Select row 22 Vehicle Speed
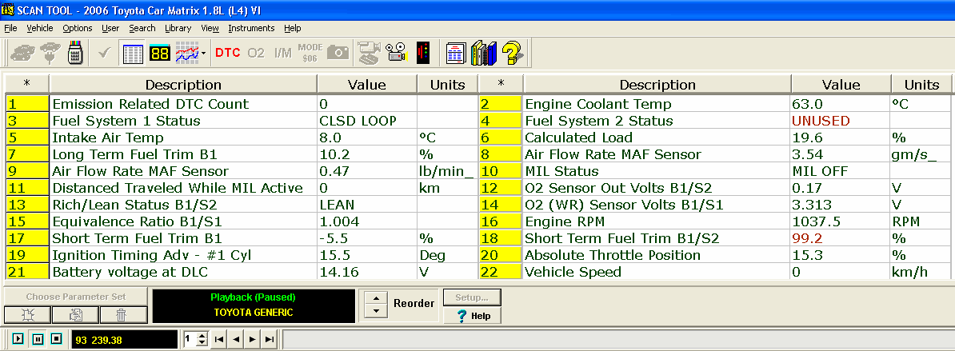Viewport: 955px width, 351px height. coord(714,272)
